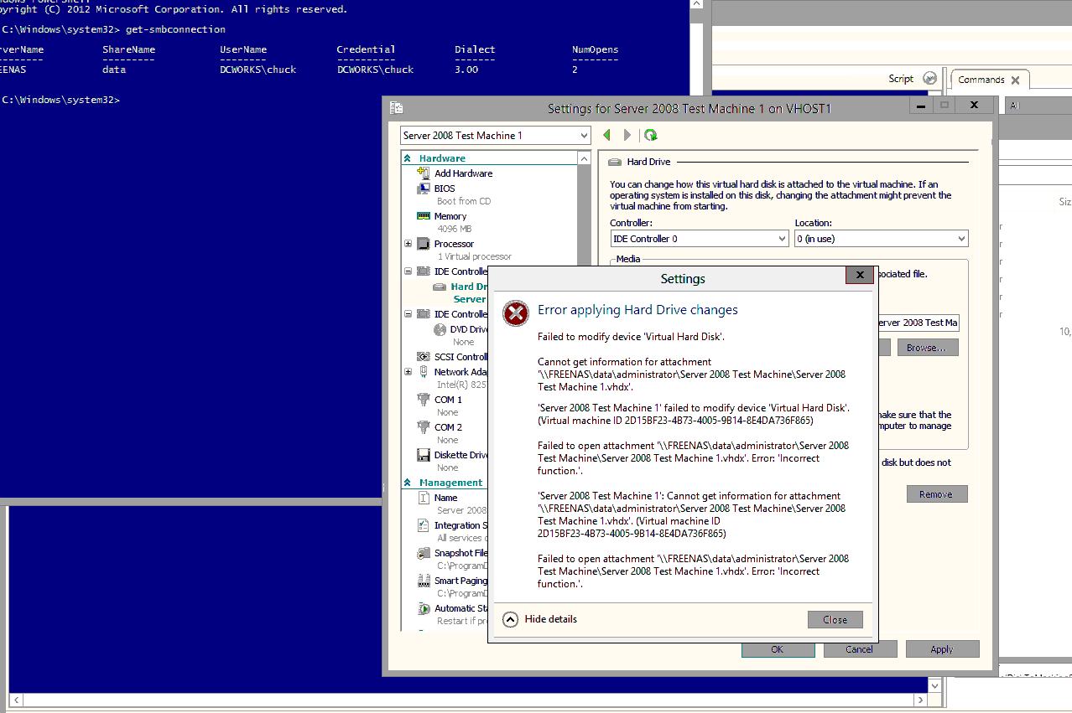Click Cancel in the VM settings window
The image size is (1072, 713).
pos(859,649)
